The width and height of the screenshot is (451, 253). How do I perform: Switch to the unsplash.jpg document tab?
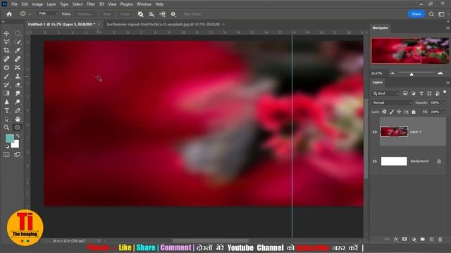pos(163,25)
